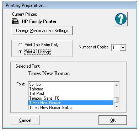
Task: Choose Symbol in the font list
Action: tap(71, 84)
